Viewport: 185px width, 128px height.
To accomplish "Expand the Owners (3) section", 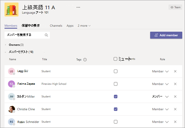I will tap(5, 45).
